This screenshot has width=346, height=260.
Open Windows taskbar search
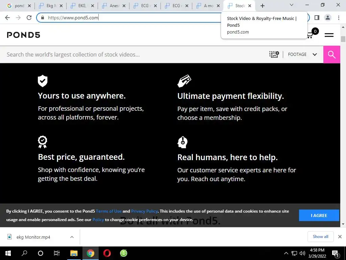(x=24, y=253)
